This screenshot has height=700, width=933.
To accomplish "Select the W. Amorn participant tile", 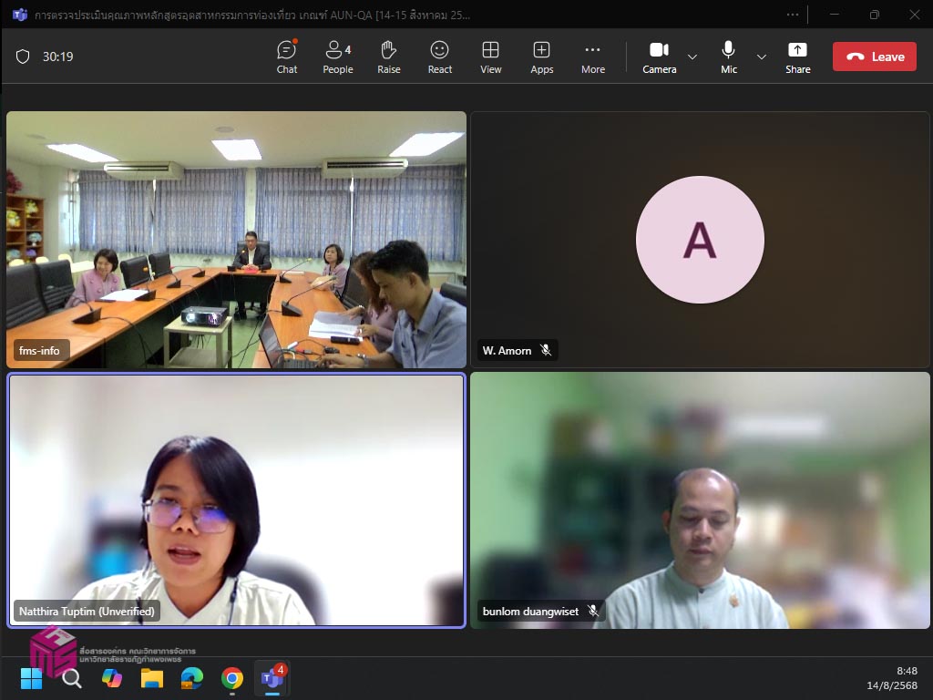I will 700,240.
